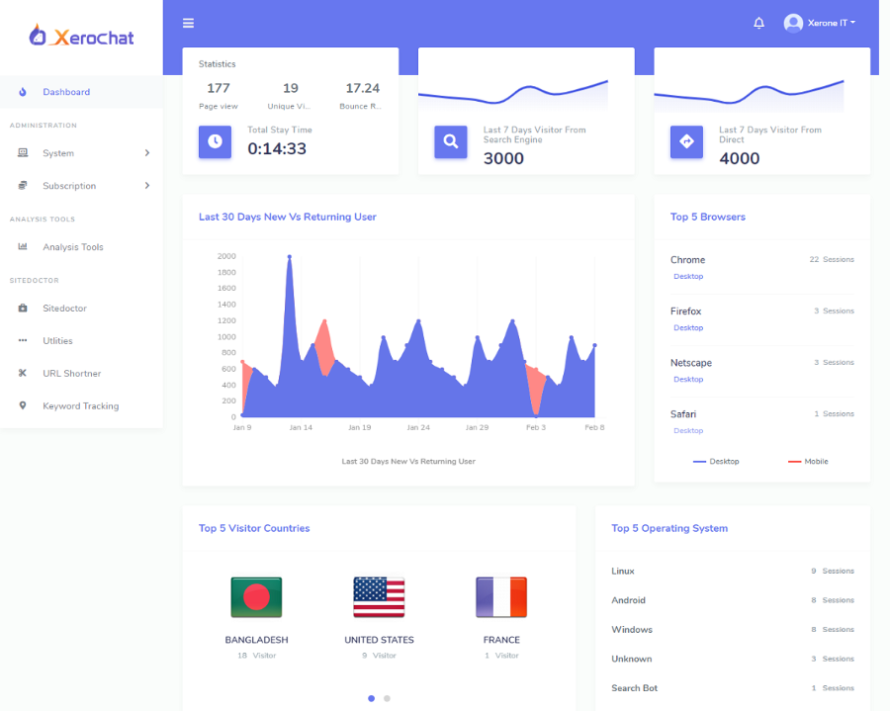The height and width of the screenshot is (711, 890).
Task: Click the Xerochat logo
Action: [x=81, y=38]
